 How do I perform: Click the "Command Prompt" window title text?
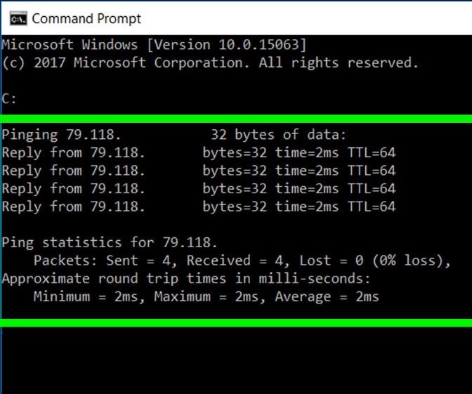[x=86, y=19]
